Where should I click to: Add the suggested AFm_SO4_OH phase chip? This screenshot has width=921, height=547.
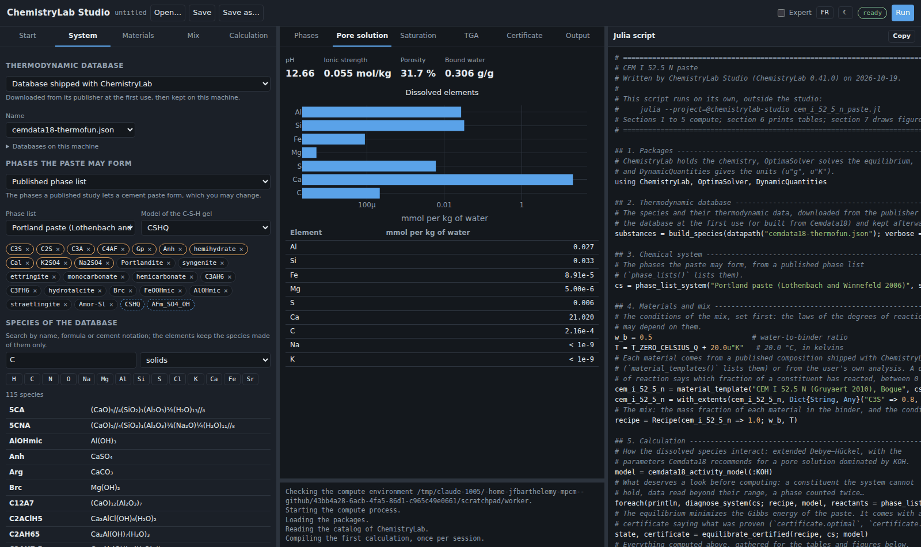[x=170, y=305]
